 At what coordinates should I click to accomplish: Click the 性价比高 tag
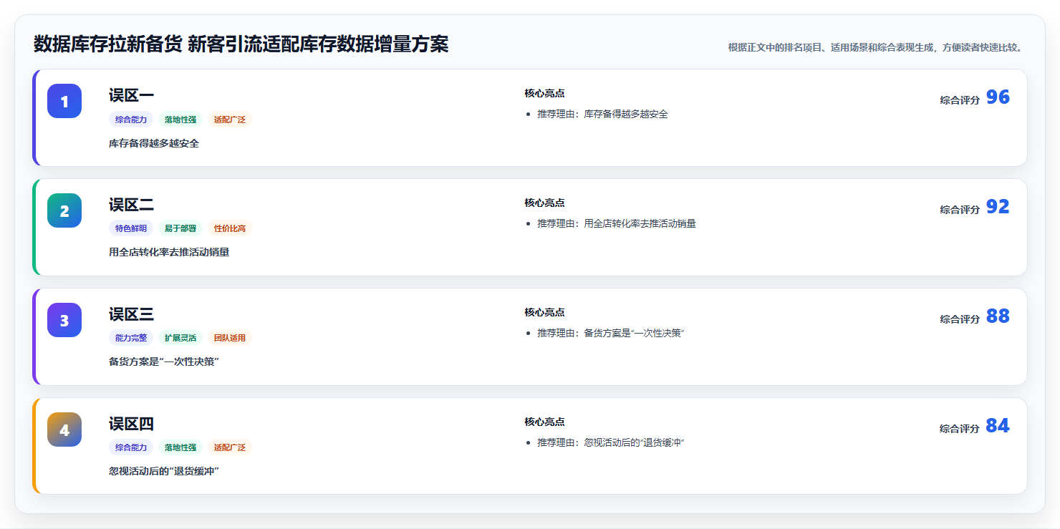[x=230, y=228]
